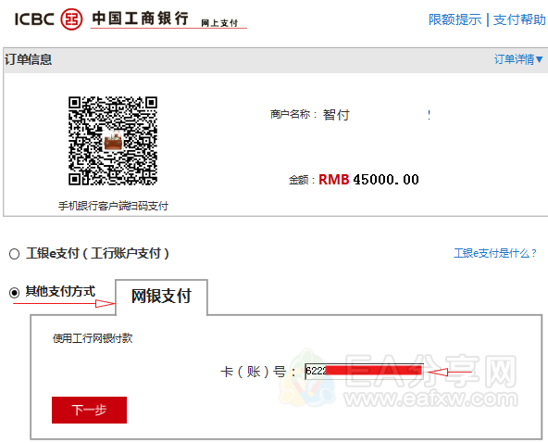Viewport: 548px width, 443px height.
Task: Click the payment QR code image
Action: [113, 141]
